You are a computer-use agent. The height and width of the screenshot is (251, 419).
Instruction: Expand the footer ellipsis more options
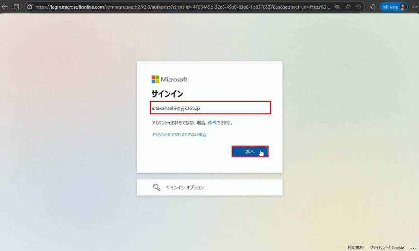pyautogui.click(x=413, y=247)
